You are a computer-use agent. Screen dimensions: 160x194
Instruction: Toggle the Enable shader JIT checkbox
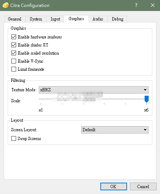[x=14, y=45]
